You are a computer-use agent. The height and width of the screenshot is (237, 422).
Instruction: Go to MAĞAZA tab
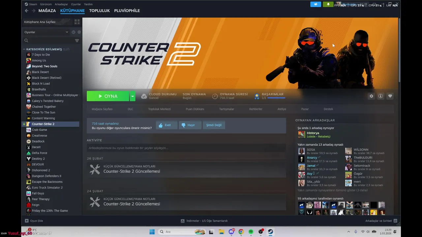tap(47, 11)
